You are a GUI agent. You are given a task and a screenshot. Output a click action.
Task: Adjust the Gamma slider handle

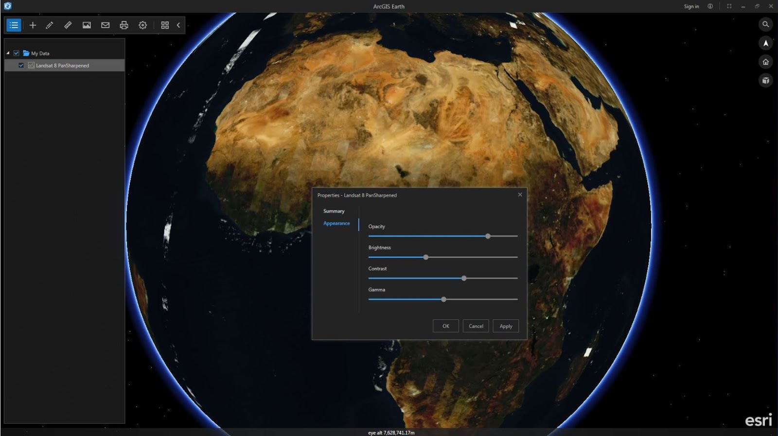(x=443, y=299)
